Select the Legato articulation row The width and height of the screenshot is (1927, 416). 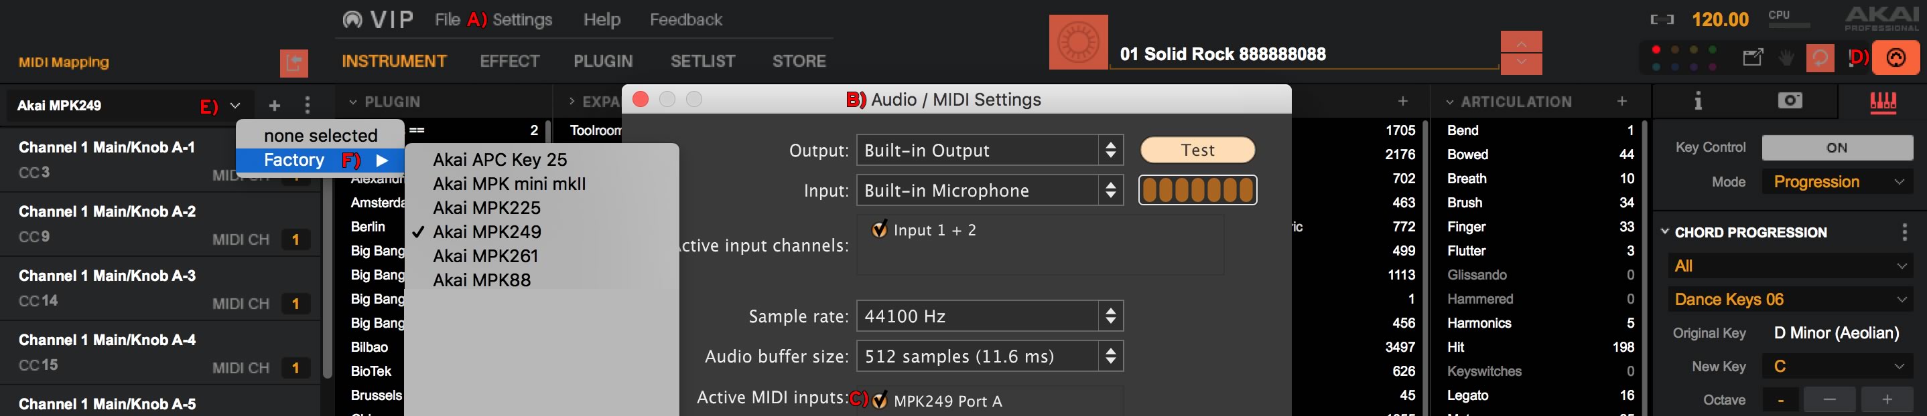pos(1540,395)
